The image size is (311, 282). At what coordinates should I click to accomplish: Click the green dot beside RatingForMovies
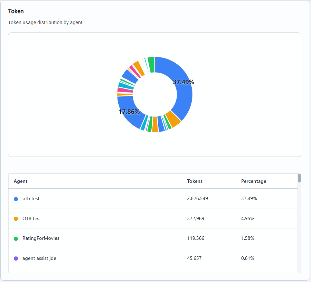click(16, 239)
